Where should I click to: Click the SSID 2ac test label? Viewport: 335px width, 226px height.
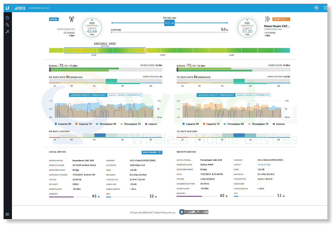tap(169, 18)
